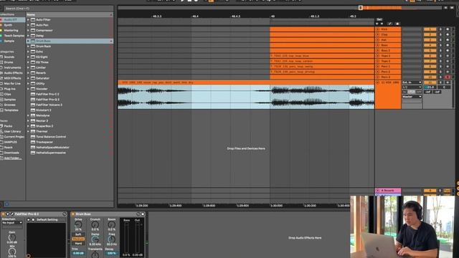Click the User Library icon

tap(1, 131)
